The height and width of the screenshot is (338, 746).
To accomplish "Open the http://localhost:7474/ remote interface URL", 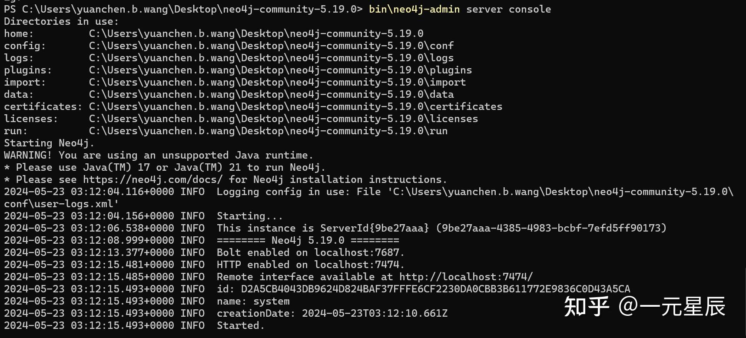I will click(466, 277).
